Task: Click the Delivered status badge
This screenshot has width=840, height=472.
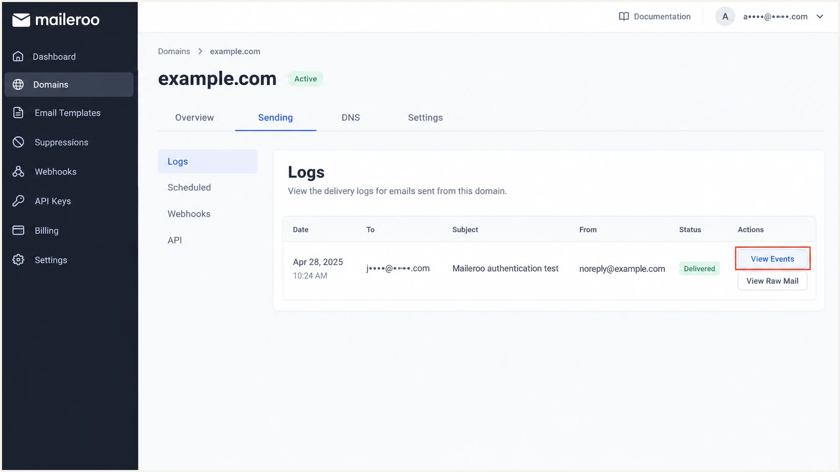Action: 699,268
